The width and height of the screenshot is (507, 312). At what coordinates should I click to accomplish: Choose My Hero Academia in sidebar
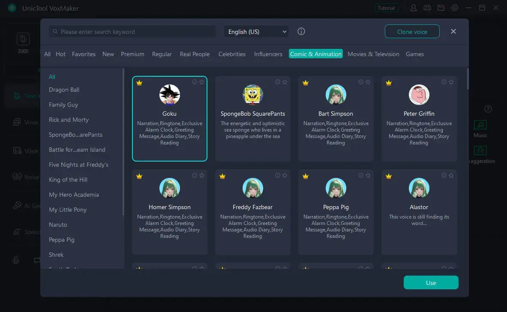(x=74, y=195)
